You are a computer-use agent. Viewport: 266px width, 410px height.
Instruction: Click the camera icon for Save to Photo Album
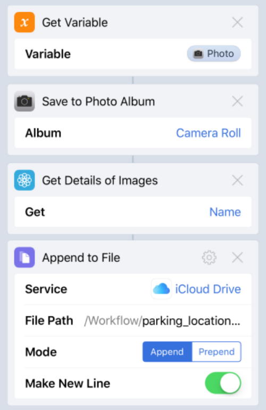24,101
